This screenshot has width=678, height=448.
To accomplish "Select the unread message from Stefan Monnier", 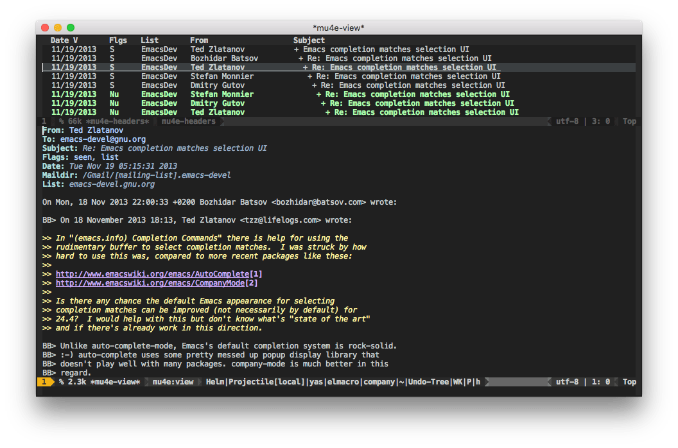I will [222, 94].
